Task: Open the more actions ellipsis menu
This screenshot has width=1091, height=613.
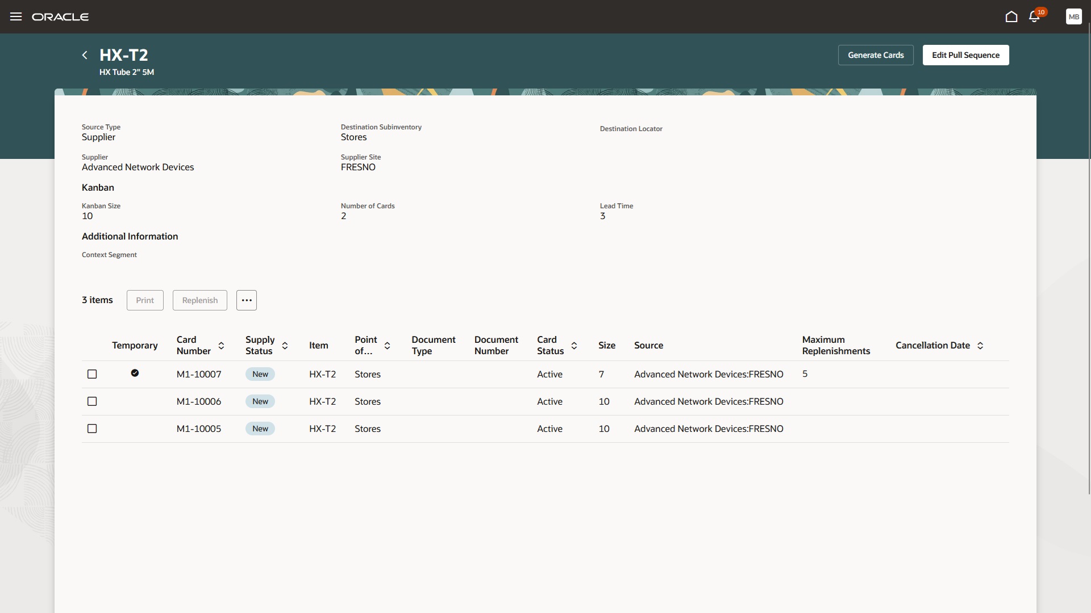Action: 246,300
